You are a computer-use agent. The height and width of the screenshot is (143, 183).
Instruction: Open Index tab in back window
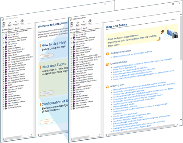pyautogui.click(x=11, y=29)
